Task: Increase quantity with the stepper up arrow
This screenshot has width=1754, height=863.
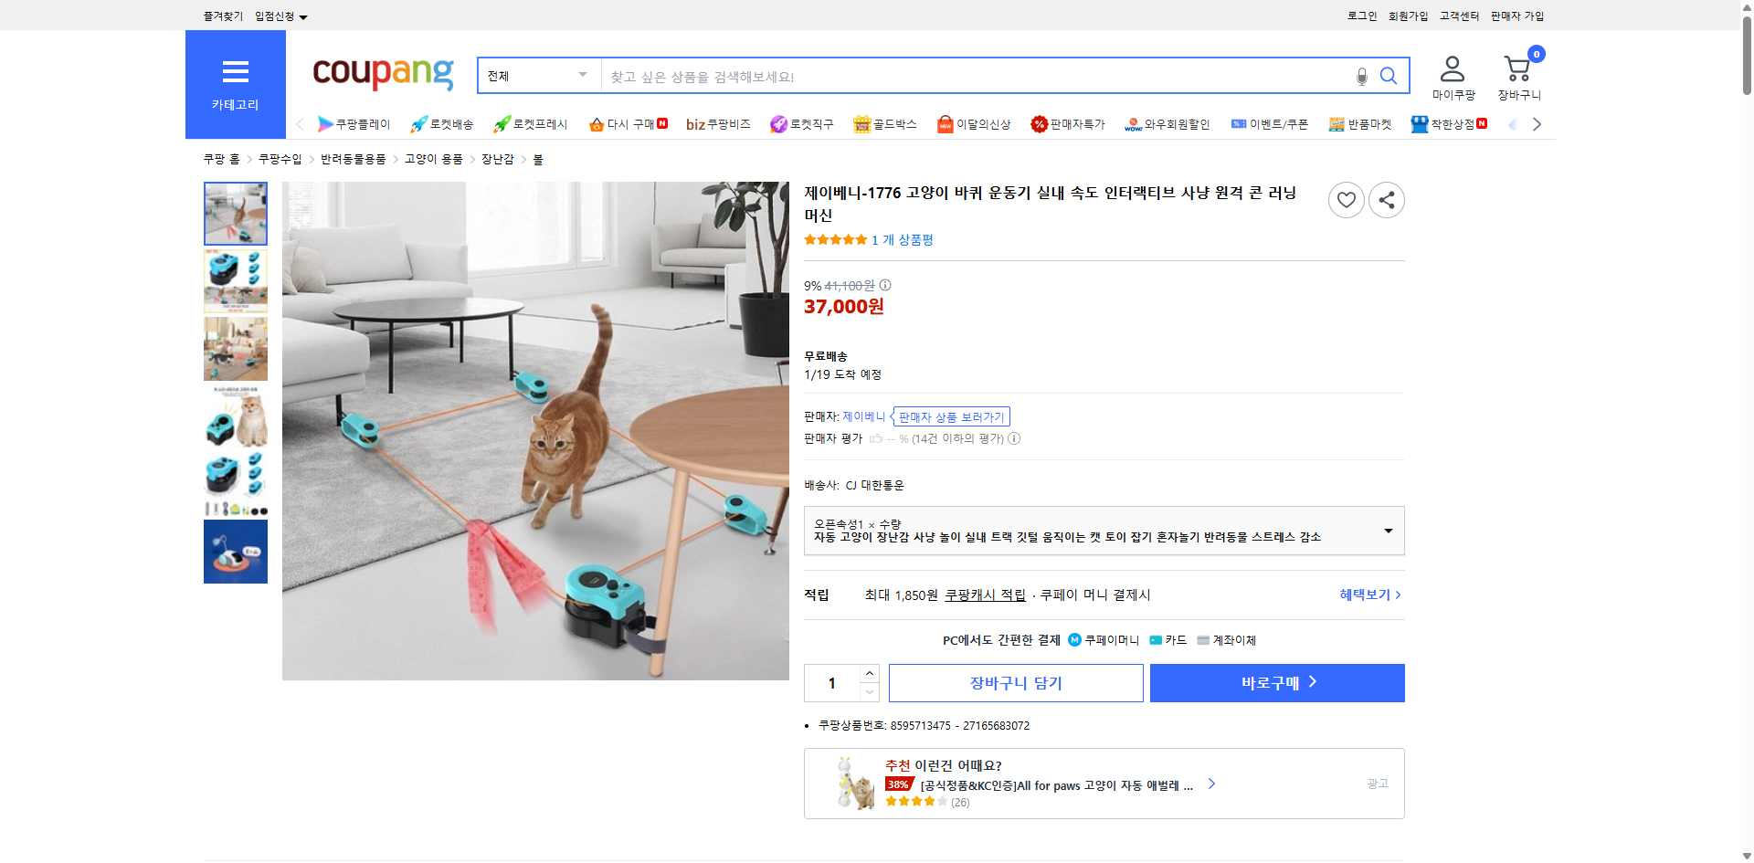Action: (x=869, y=674)
